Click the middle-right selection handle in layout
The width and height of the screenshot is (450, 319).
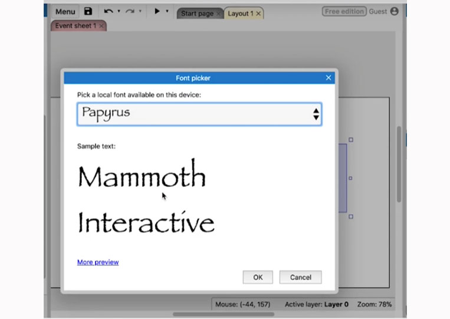(350, 178)
